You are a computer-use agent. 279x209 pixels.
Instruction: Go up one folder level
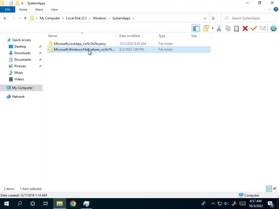point(25,18)
